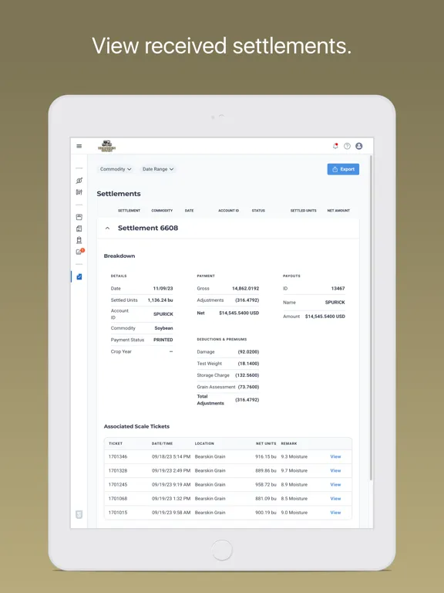
Task: Open the notifications bell
Action: click(x=335, y=146)
